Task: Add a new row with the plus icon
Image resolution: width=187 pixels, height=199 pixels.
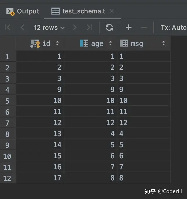Action: [128, 28]
